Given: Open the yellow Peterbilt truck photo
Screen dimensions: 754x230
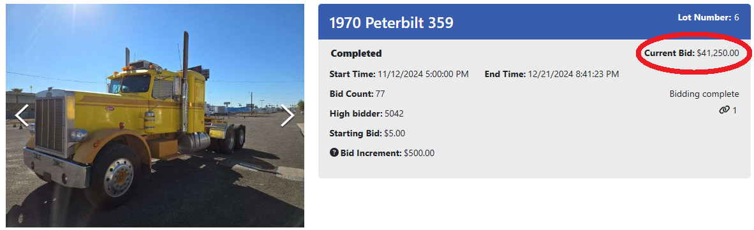Looking at the screenshot, I should point(155,115).
